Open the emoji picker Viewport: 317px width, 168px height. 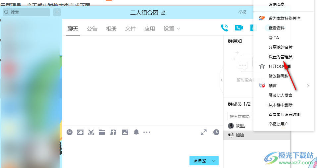click(70, 132)
